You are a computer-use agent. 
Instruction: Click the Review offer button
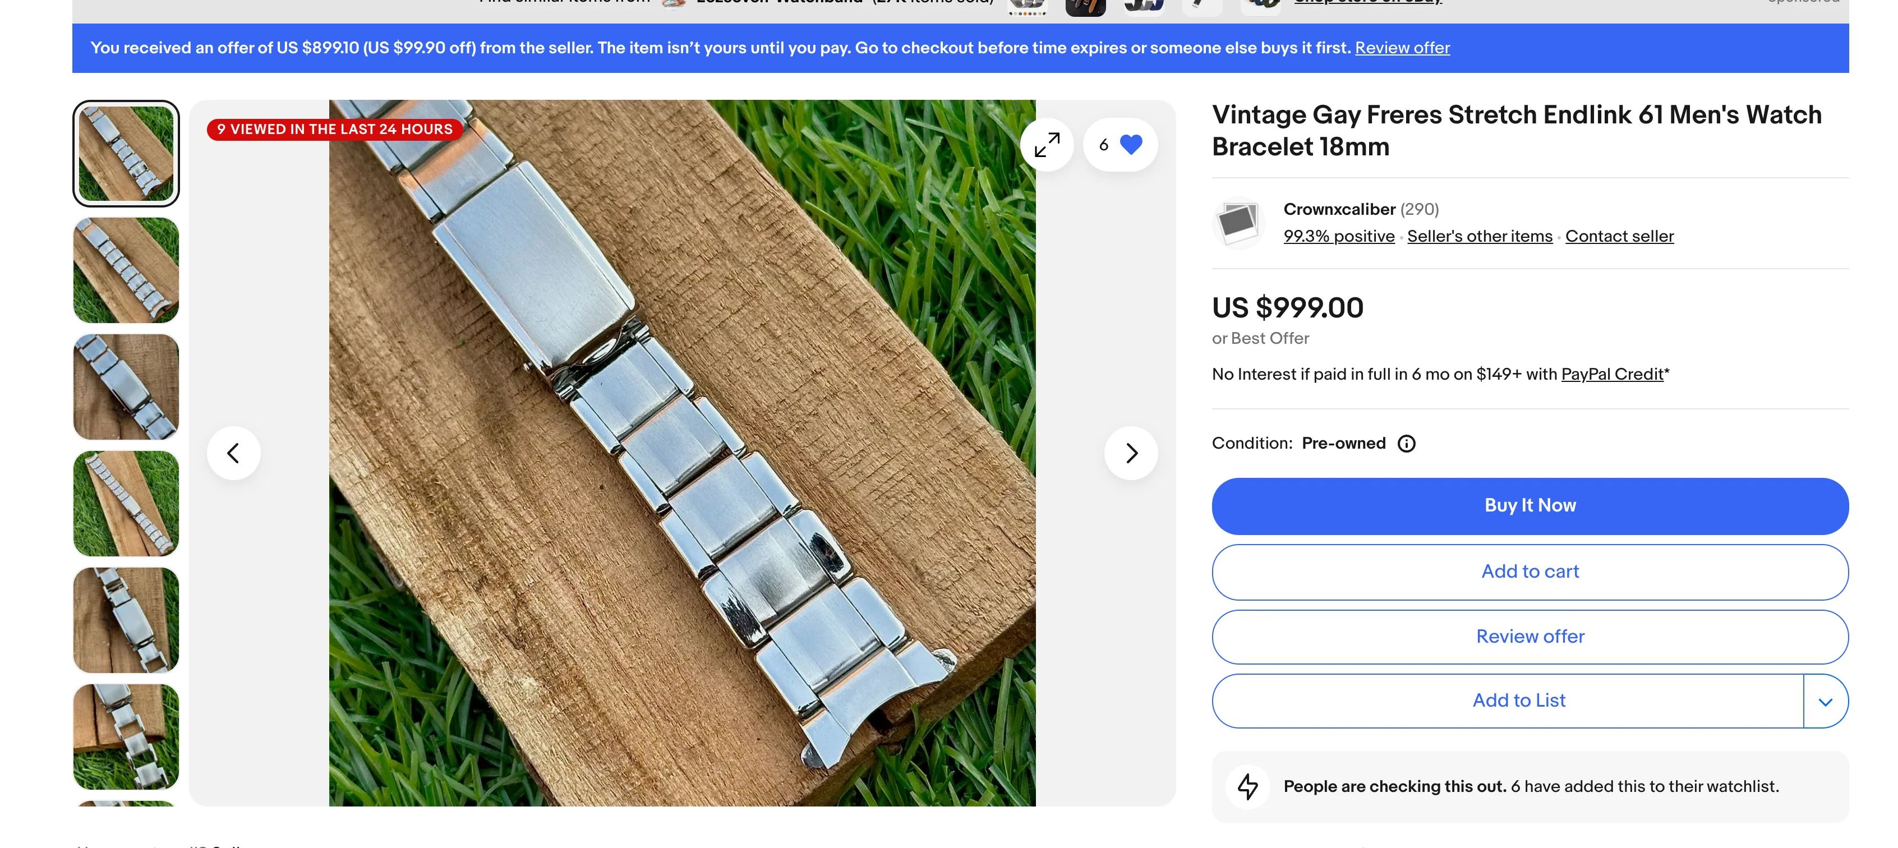(x=1530, y=637)
